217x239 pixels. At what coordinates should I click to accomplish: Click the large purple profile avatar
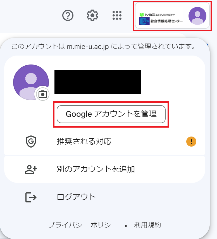click(x=31, y=82)
